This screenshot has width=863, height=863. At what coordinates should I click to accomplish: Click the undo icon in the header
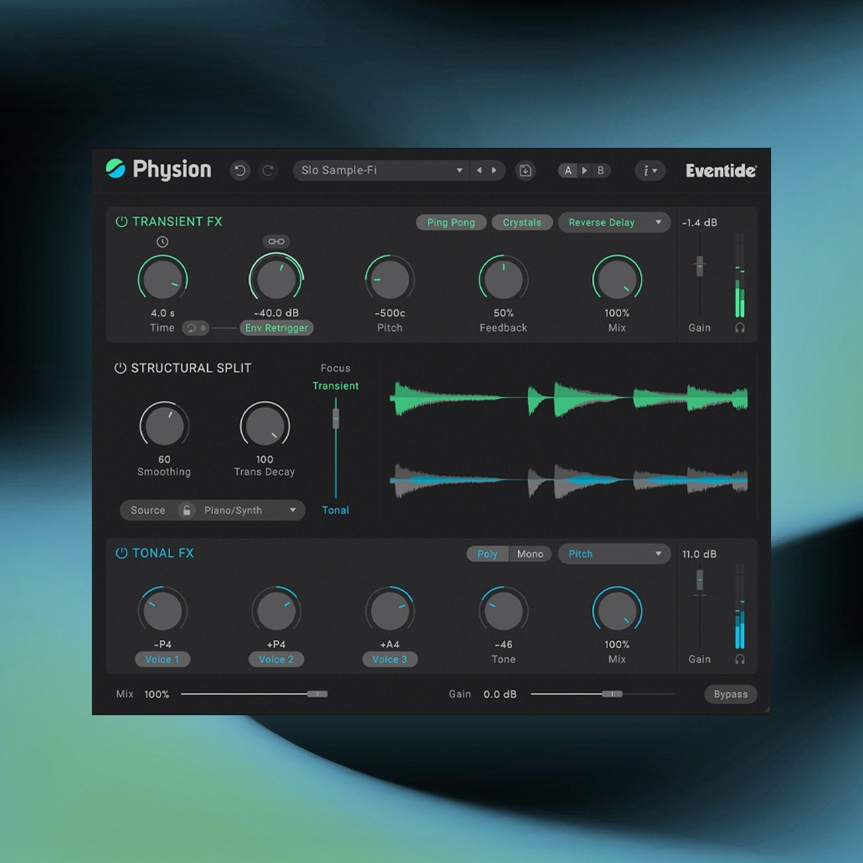point(240,170)
